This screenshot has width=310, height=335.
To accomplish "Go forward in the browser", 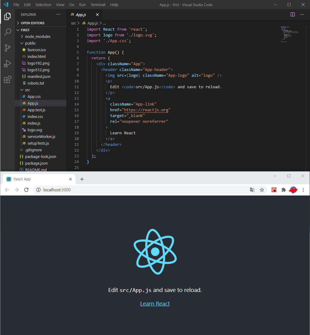I will coord(17,190).
